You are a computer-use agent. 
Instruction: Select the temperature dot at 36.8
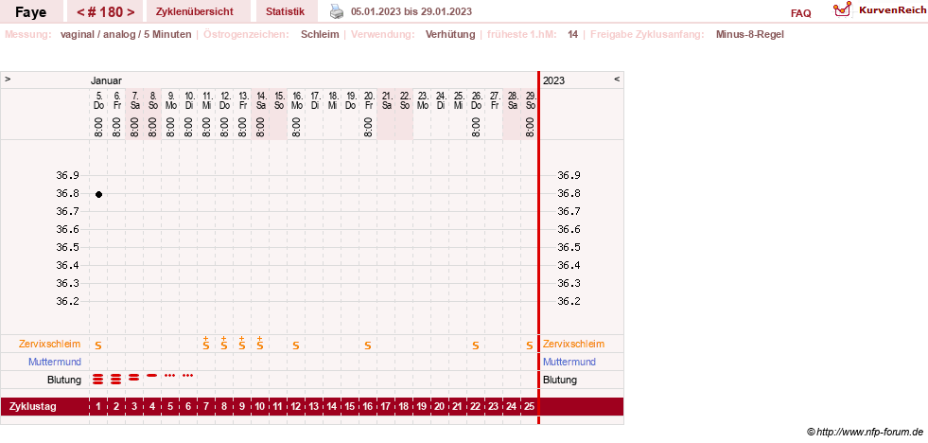click(98, 194)
